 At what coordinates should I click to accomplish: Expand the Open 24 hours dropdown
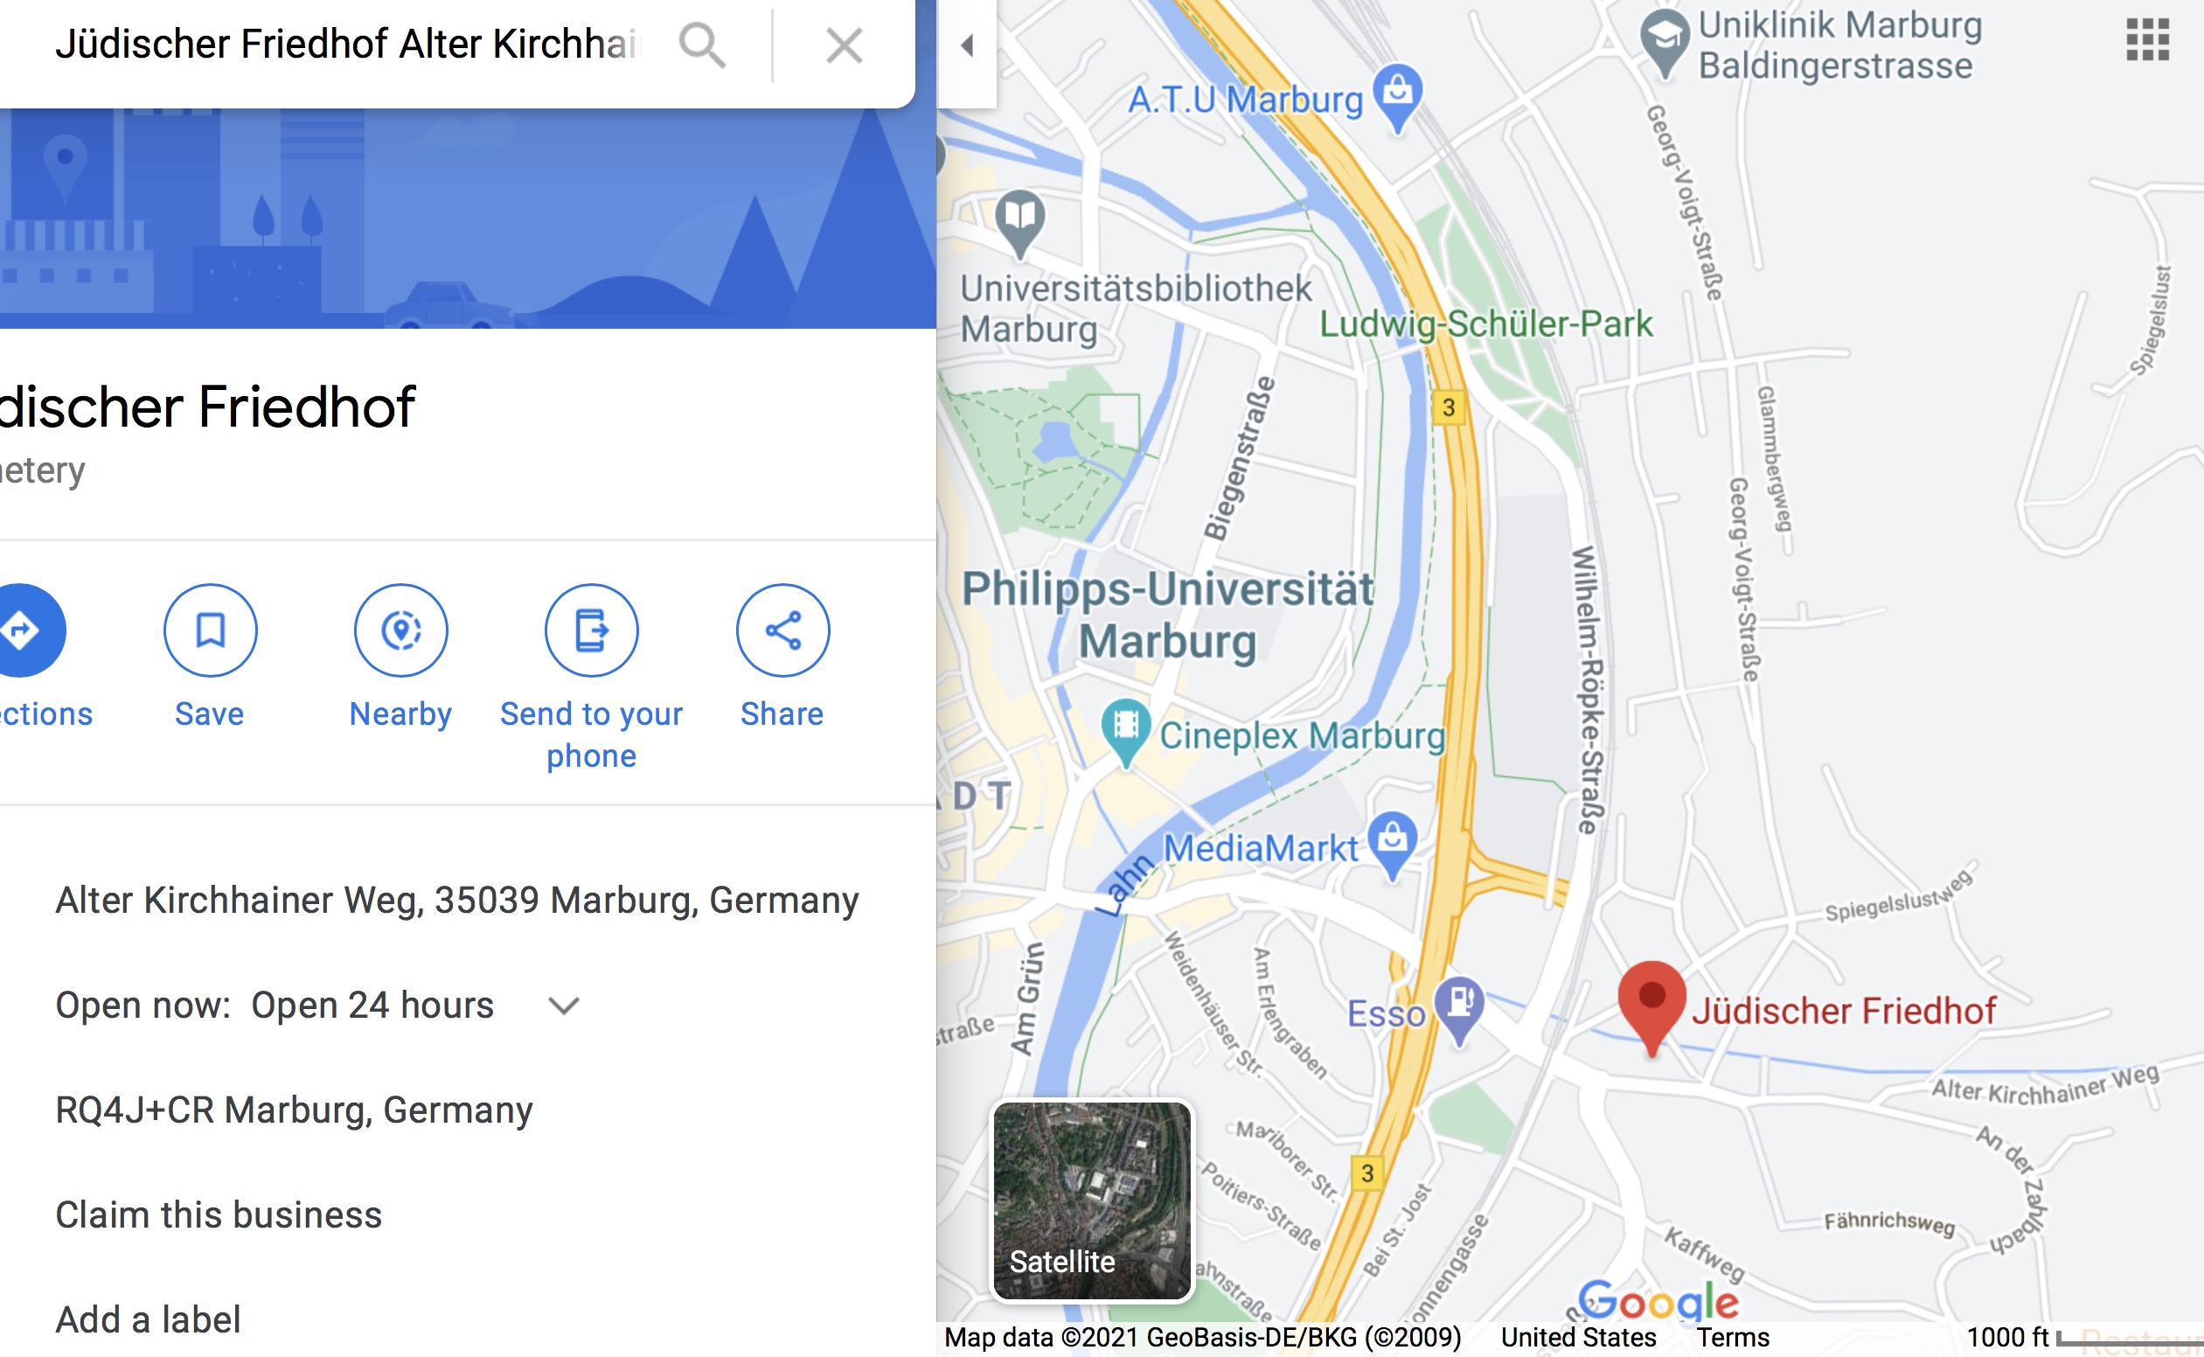pyautogui.click(x=564, y=1006)
